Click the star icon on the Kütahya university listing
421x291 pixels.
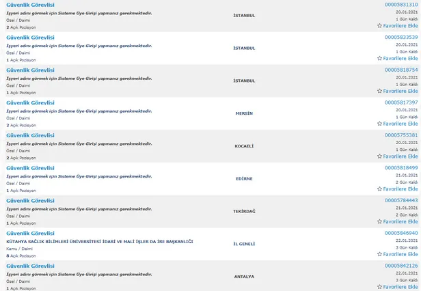[x=380, y=255]
